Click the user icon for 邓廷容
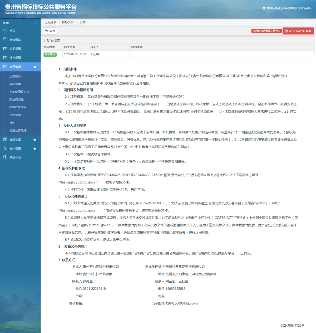This screenshot has height=333, width=316. (264, 8)
